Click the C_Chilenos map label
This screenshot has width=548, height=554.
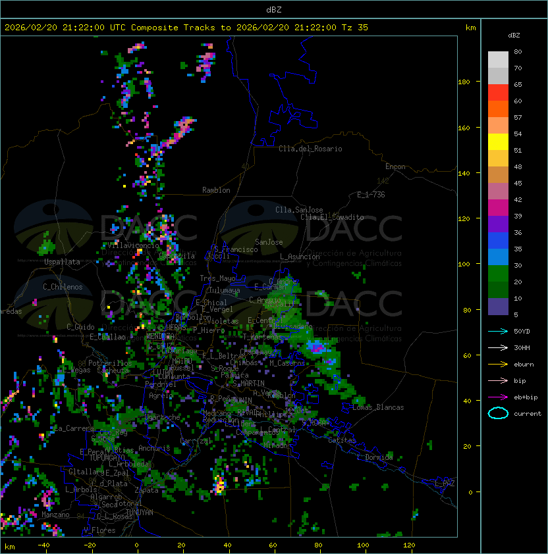(x=63, y=287)
